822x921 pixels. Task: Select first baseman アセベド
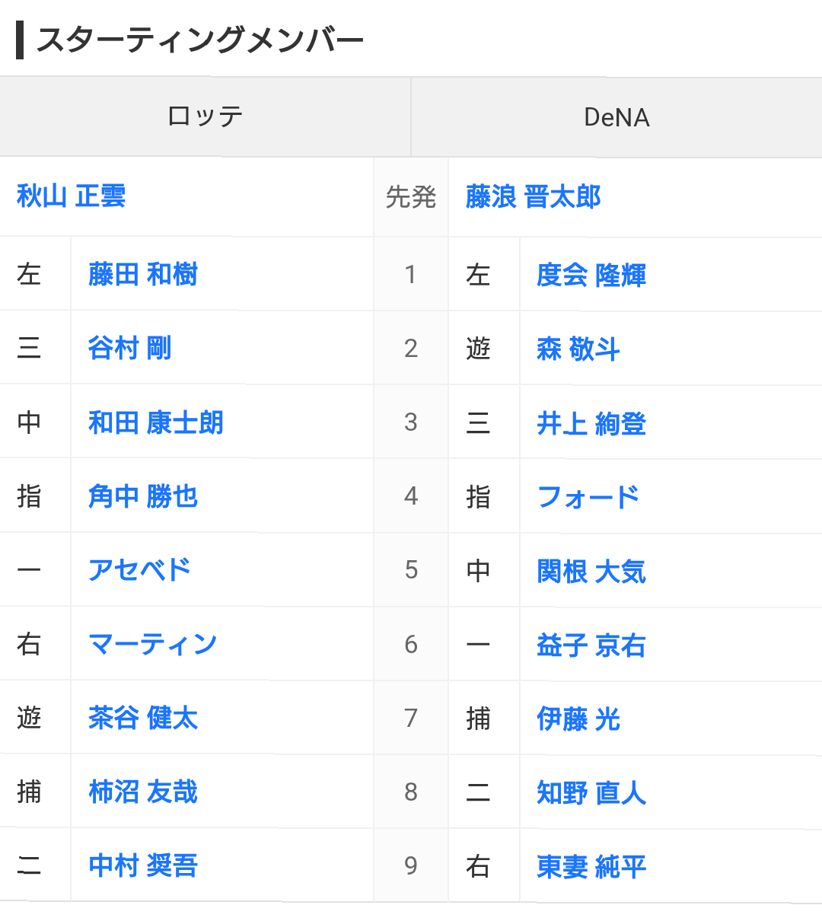click(139, 570)
